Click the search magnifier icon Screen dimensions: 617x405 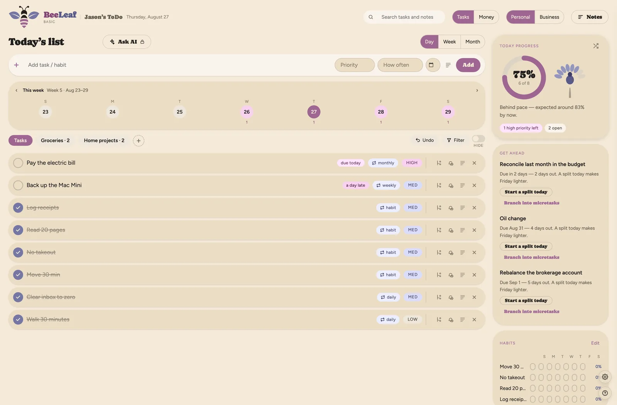tap(371, 17)
